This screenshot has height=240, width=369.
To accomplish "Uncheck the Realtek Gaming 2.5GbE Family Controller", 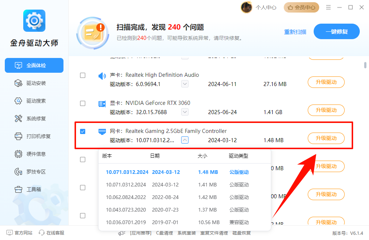I will 82,131.
